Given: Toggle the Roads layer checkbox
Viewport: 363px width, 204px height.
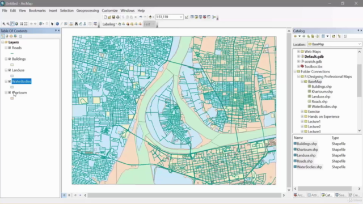Looking at the screenshot, I should point(10,48).
